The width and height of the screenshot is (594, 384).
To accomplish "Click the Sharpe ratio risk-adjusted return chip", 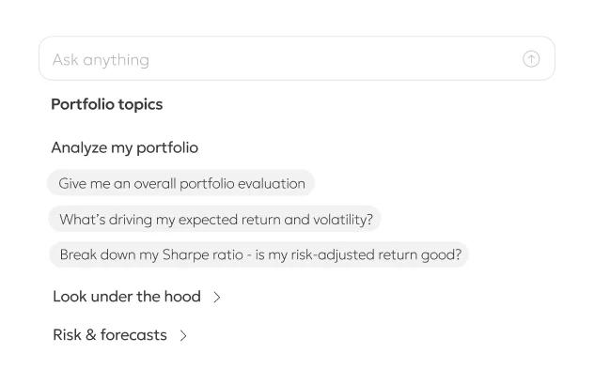I will 259,254.
